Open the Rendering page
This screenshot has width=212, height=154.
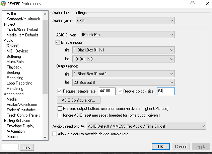(x=15, y=89)
